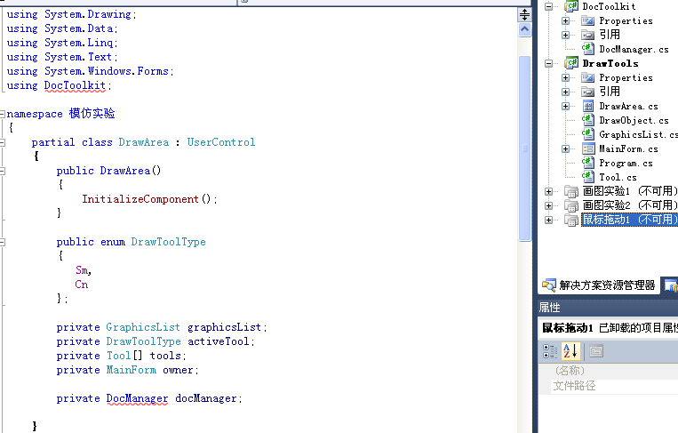Viewport: 678px width, 433px height.
Task: Switch to the 解决方案资源管理器 tab
Action: tap(599, 285)
